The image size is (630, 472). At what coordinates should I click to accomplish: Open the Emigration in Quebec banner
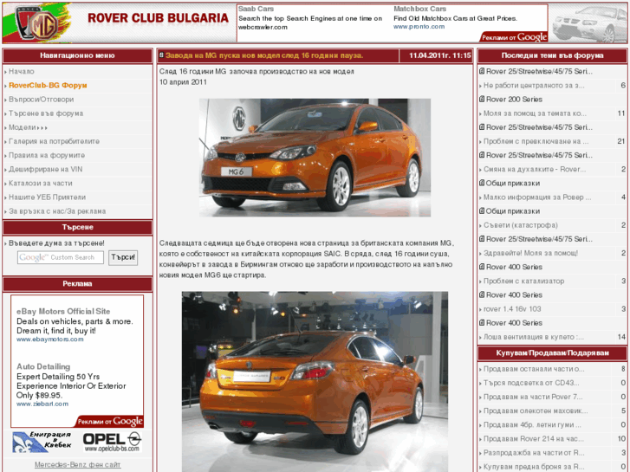pyautogui.click(x=42, y=442)
